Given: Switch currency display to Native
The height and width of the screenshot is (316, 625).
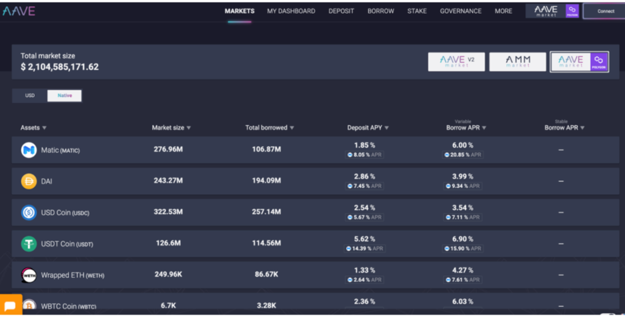Looking at the screenshot, I should (65, 95).
